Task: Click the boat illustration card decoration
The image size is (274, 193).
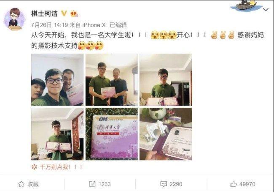Action: coord(246,5)
